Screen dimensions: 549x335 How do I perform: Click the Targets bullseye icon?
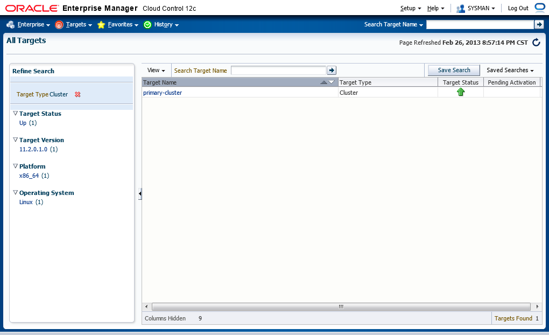click(x=59, y=25)
